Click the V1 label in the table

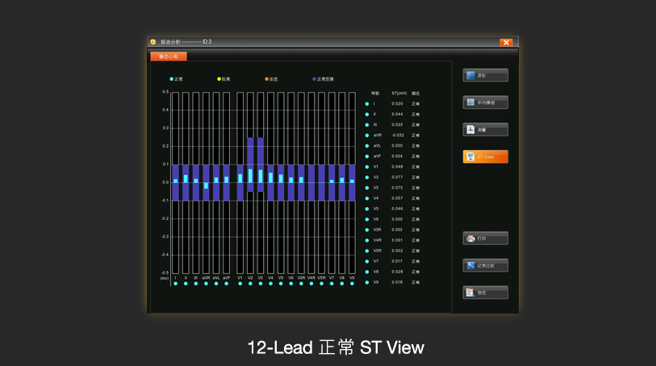[376, 167]
